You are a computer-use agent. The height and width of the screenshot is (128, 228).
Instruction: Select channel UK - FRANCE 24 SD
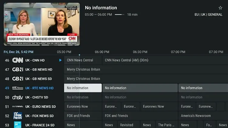40,125
